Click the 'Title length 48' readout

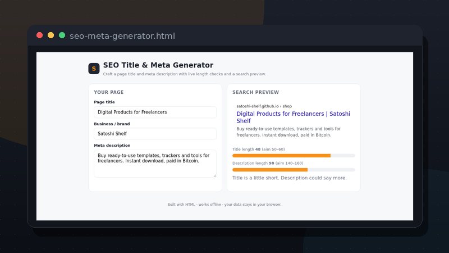pyautogui.click(x=259, y=149)
